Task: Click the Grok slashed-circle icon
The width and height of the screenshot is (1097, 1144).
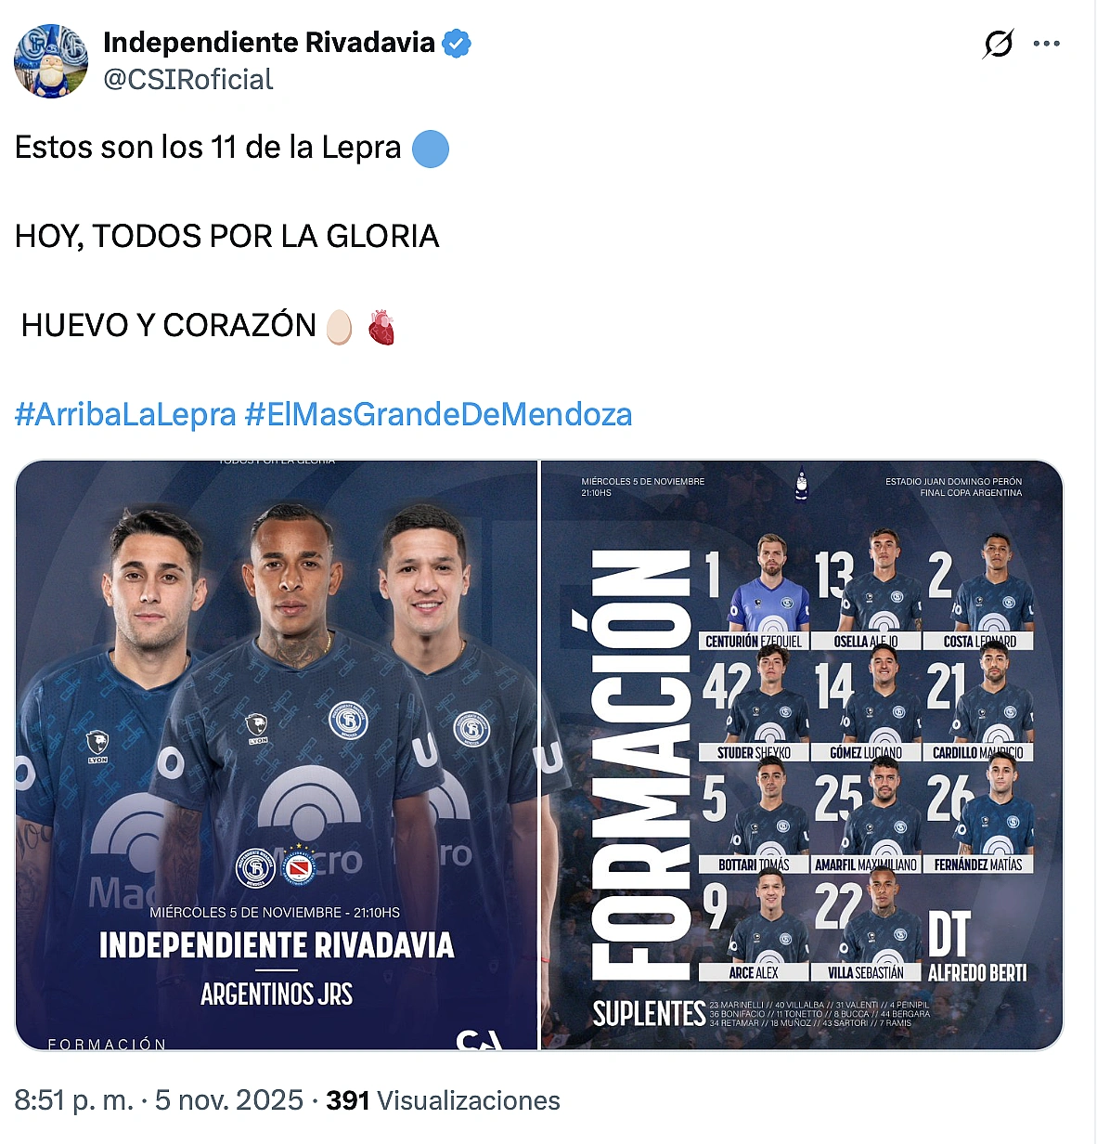Action: 999,44
